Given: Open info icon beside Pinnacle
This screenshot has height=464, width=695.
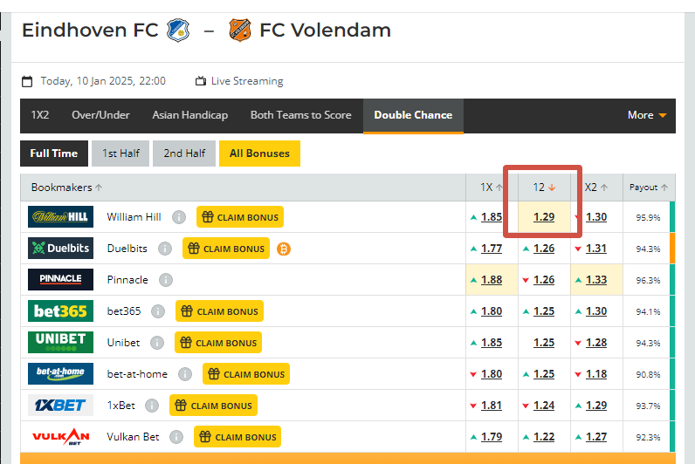Looking at the screenshot, I should [166, 280].
